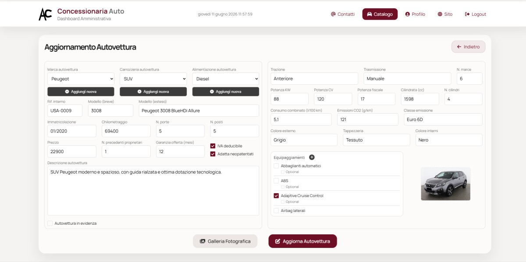Uncheck Adaptive Cruise Control

(276, 196)
